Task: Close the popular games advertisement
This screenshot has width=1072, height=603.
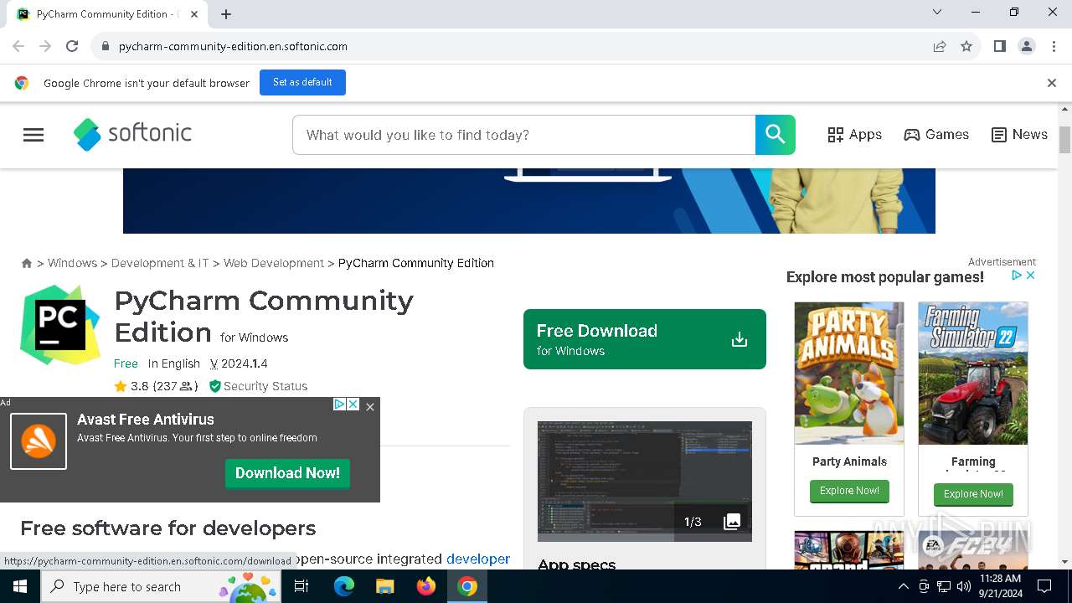Action: (1031, 275)
